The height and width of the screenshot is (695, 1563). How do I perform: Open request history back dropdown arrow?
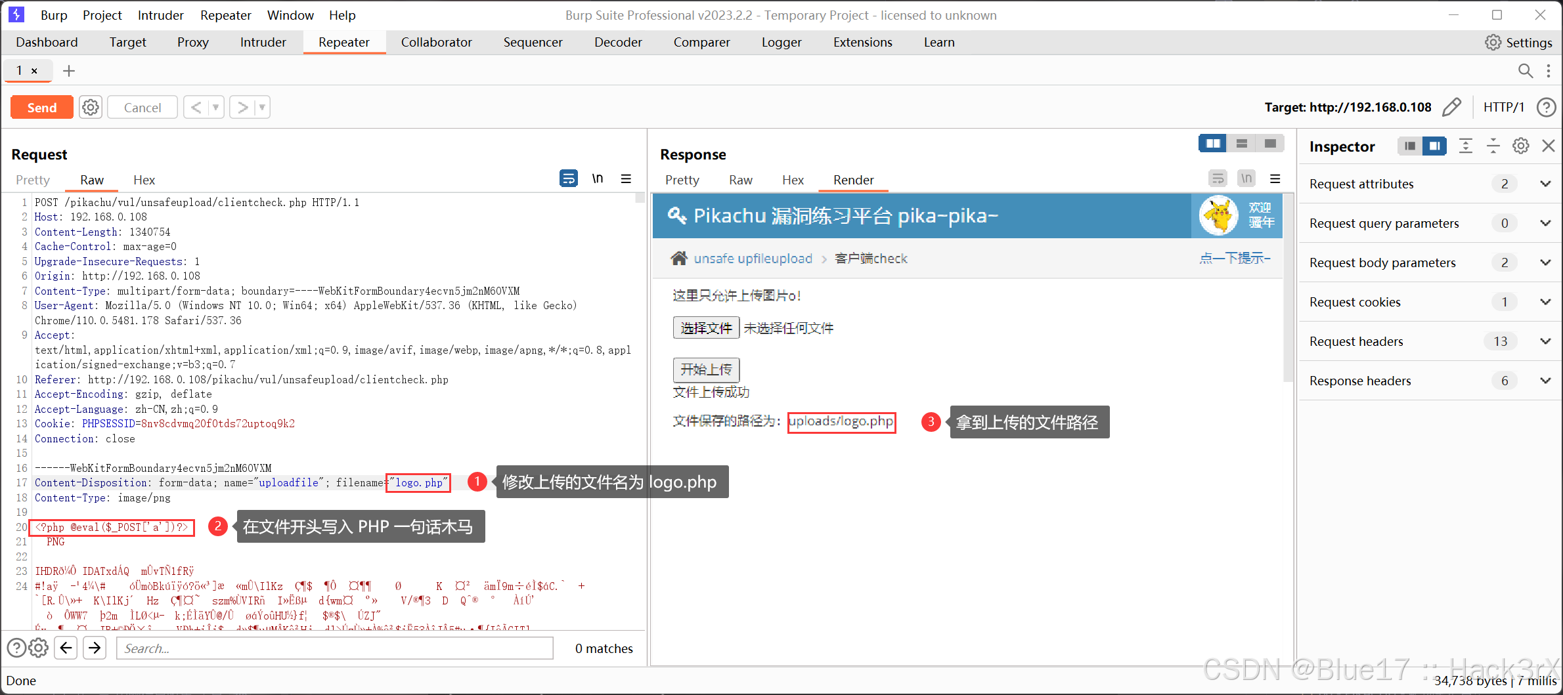215,107
